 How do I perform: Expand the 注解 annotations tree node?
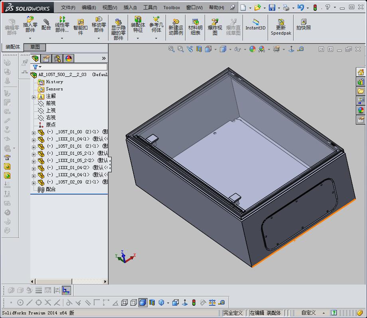coord(34,97)
